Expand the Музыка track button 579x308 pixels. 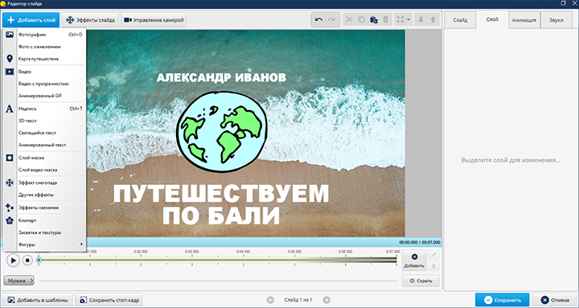pos(18,281)
